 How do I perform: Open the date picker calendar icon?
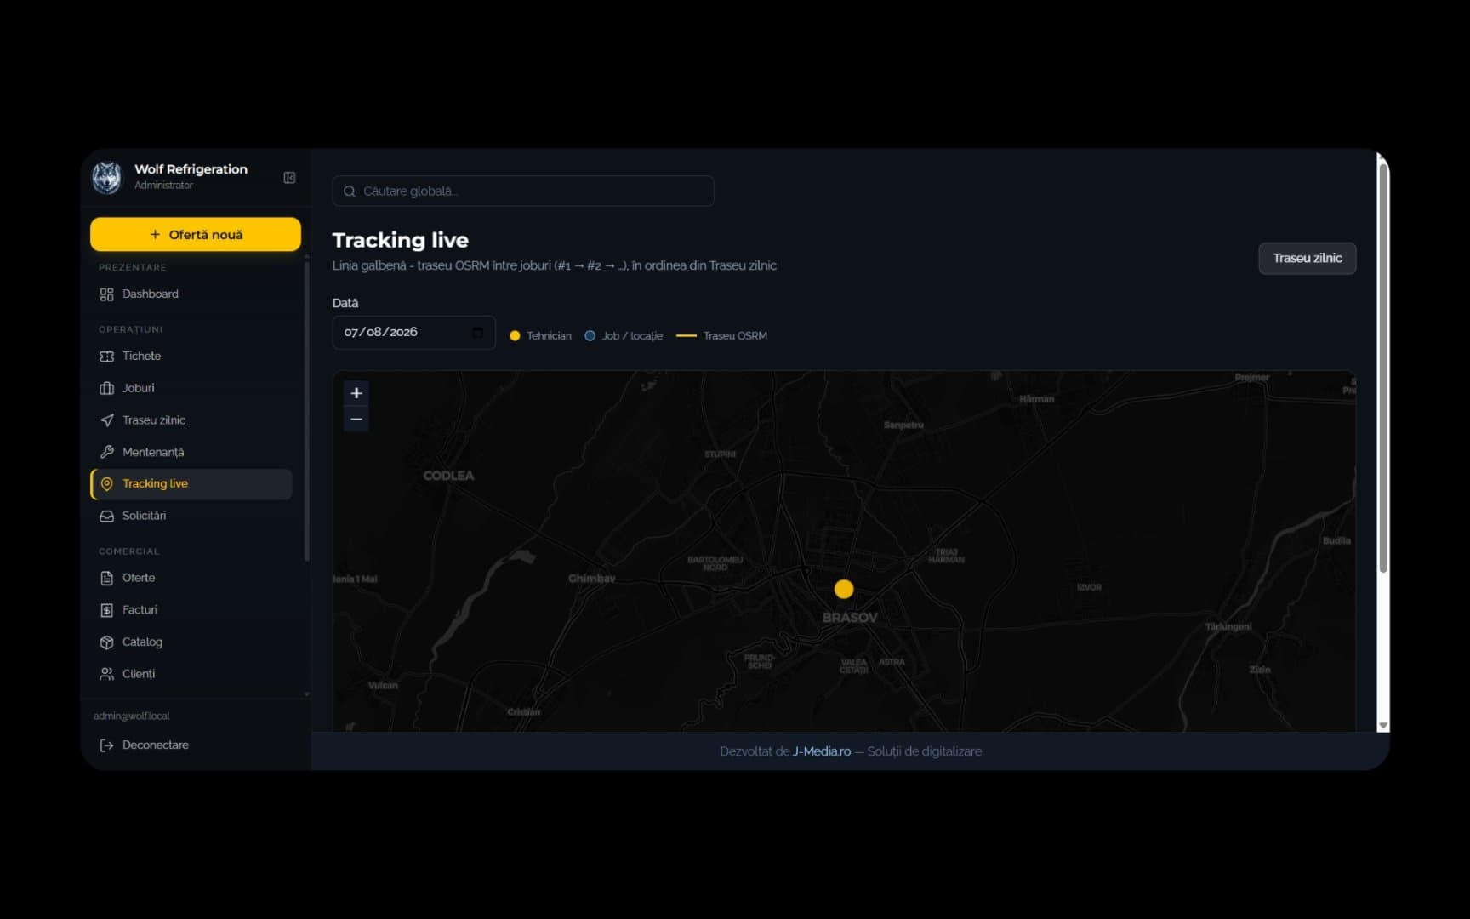tap(478, 333)
